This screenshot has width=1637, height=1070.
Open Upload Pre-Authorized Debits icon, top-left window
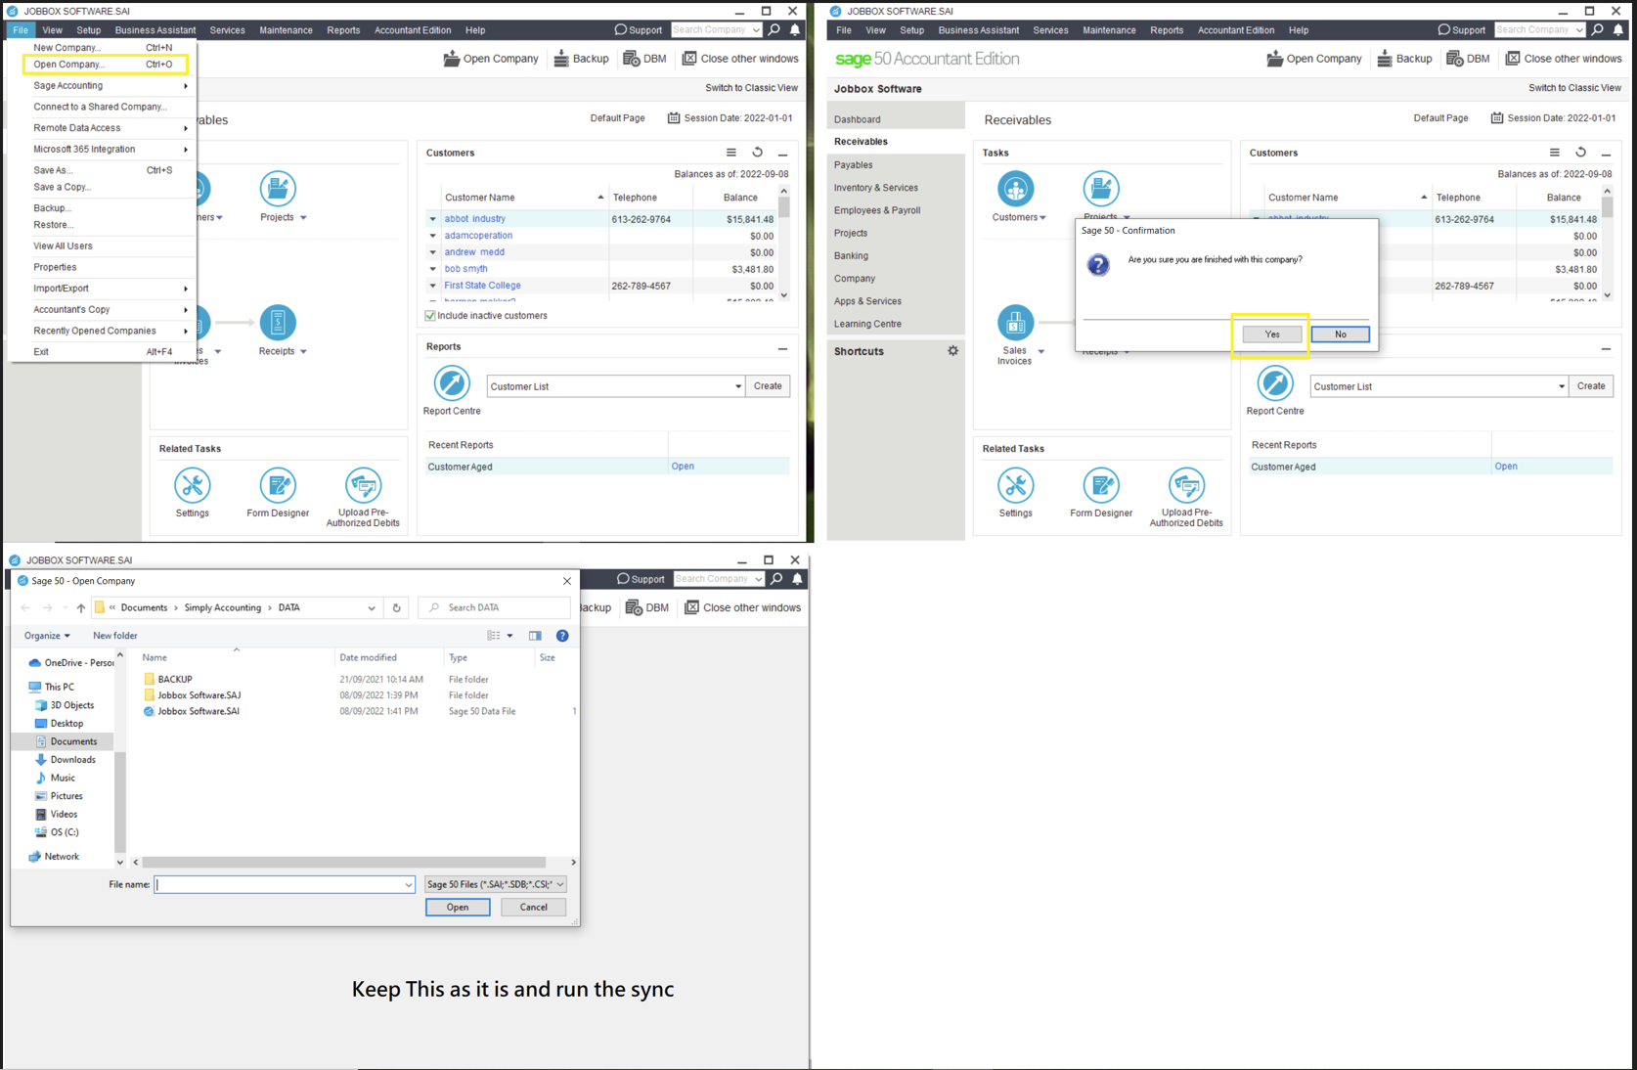(363, 485)
